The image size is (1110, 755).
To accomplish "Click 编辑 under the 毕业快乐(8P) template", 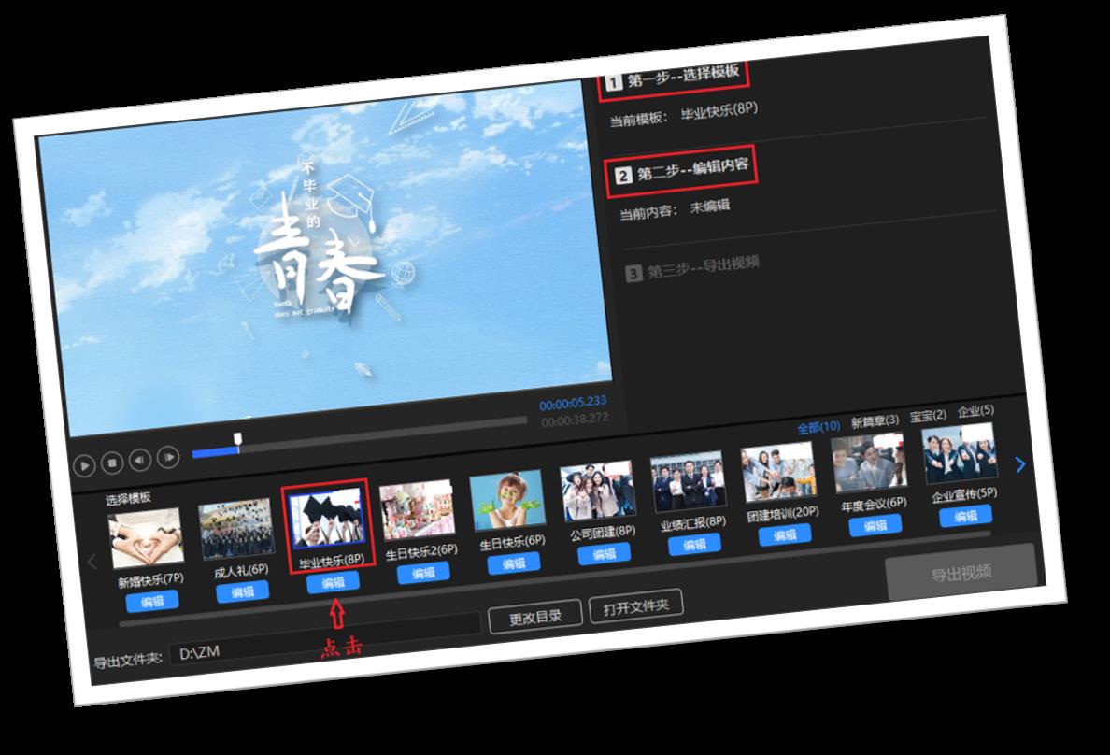I will 333,583.
